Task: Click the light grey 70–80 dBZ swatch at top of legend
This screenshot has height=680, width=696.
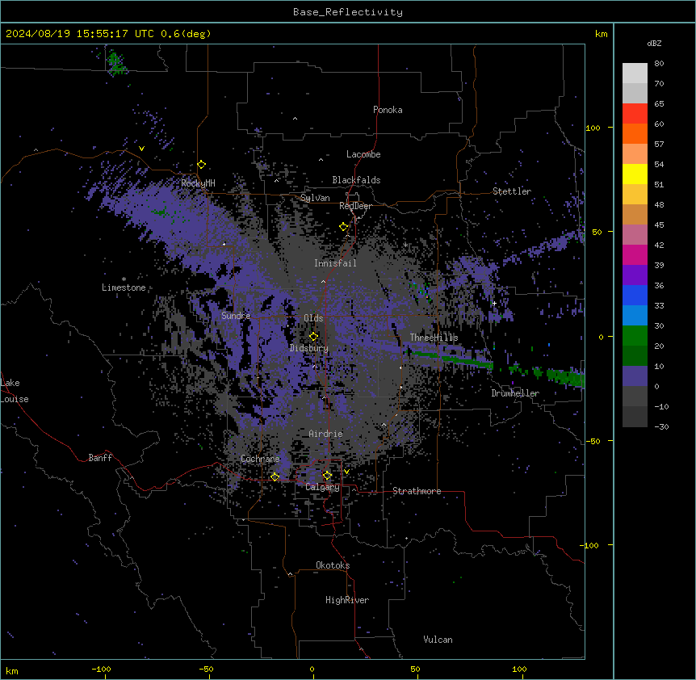Action: coord(635,73)
